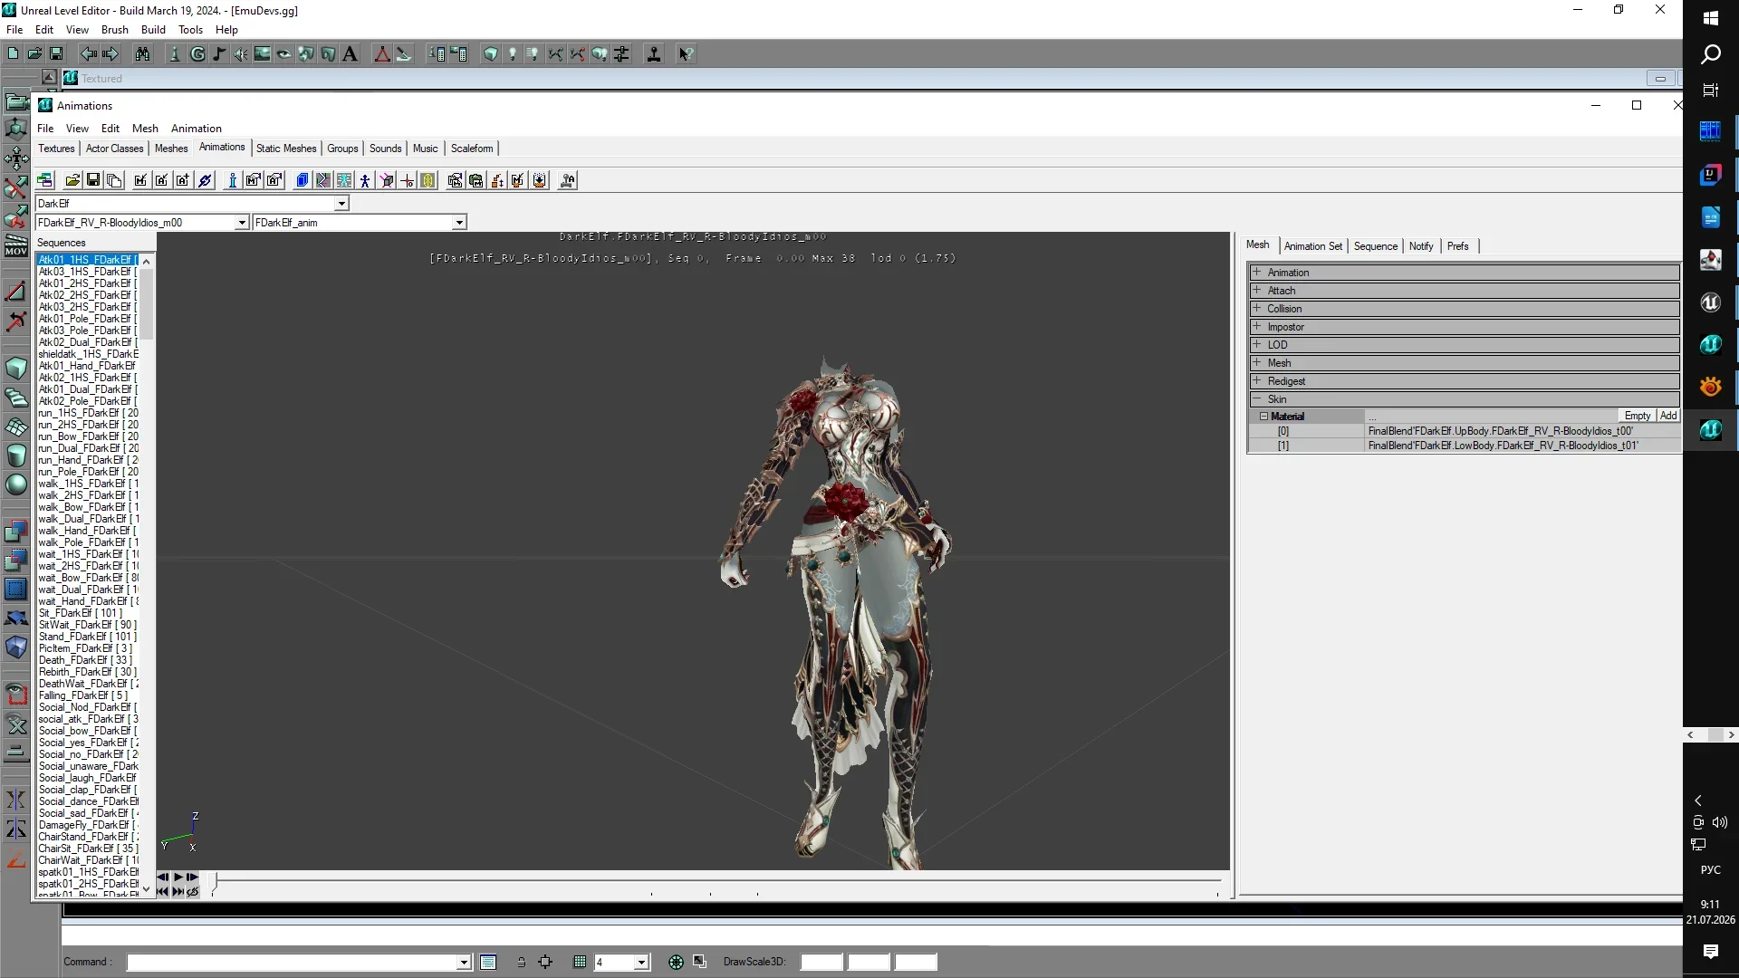Open the FDarkElf_RV_R-BloodyIdios_m00 mesh dropdown
Image resolution: width=1739 pixels, height=978 pixels.
pyautogui.click(x=242, y=223)
